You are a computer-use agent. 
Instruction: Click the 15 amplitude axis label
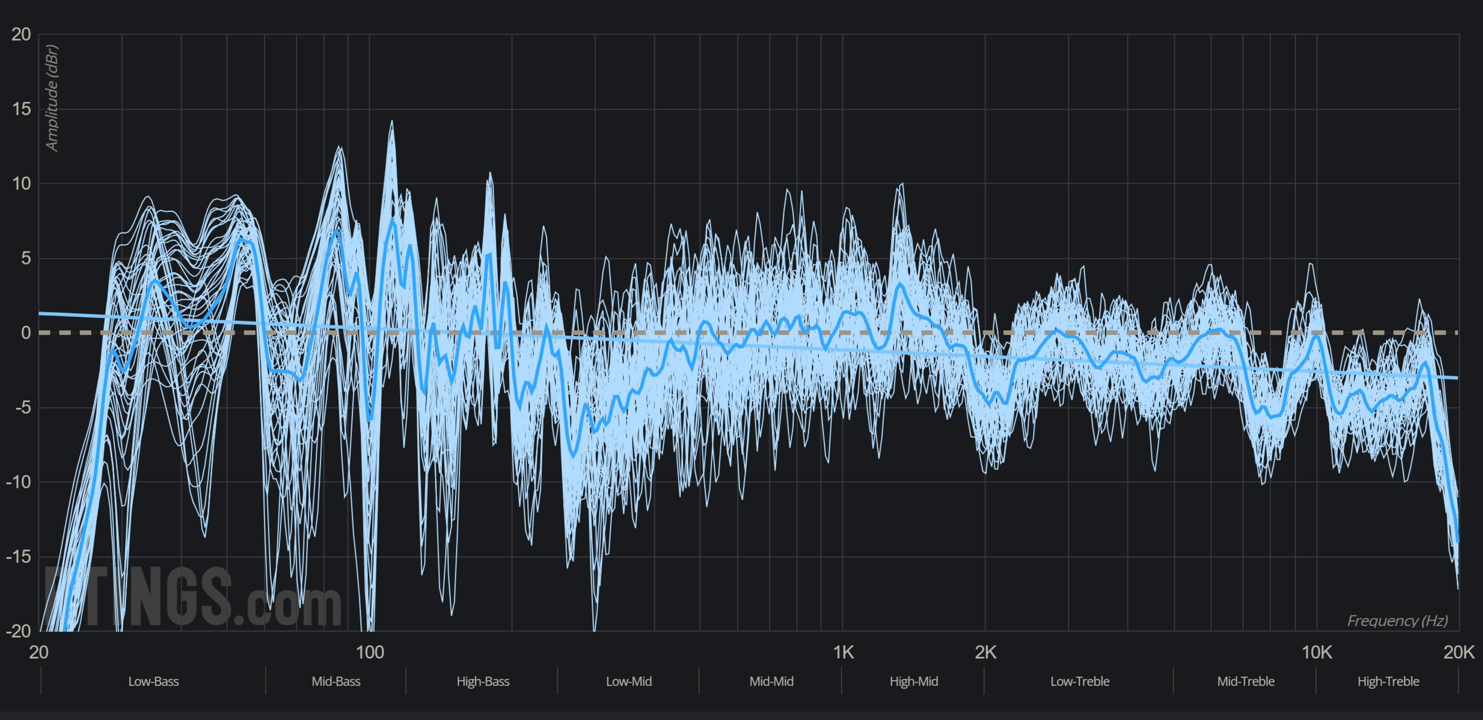click(21, 109)
